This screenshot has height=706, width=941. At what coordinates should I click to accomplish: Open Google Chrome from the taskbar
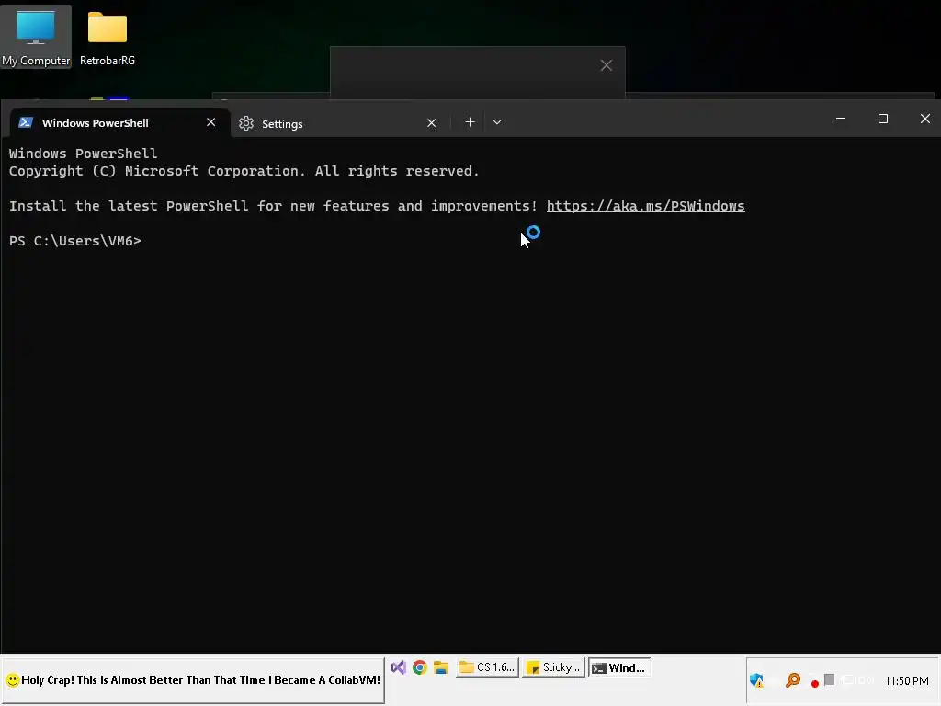tap(419, 667)
